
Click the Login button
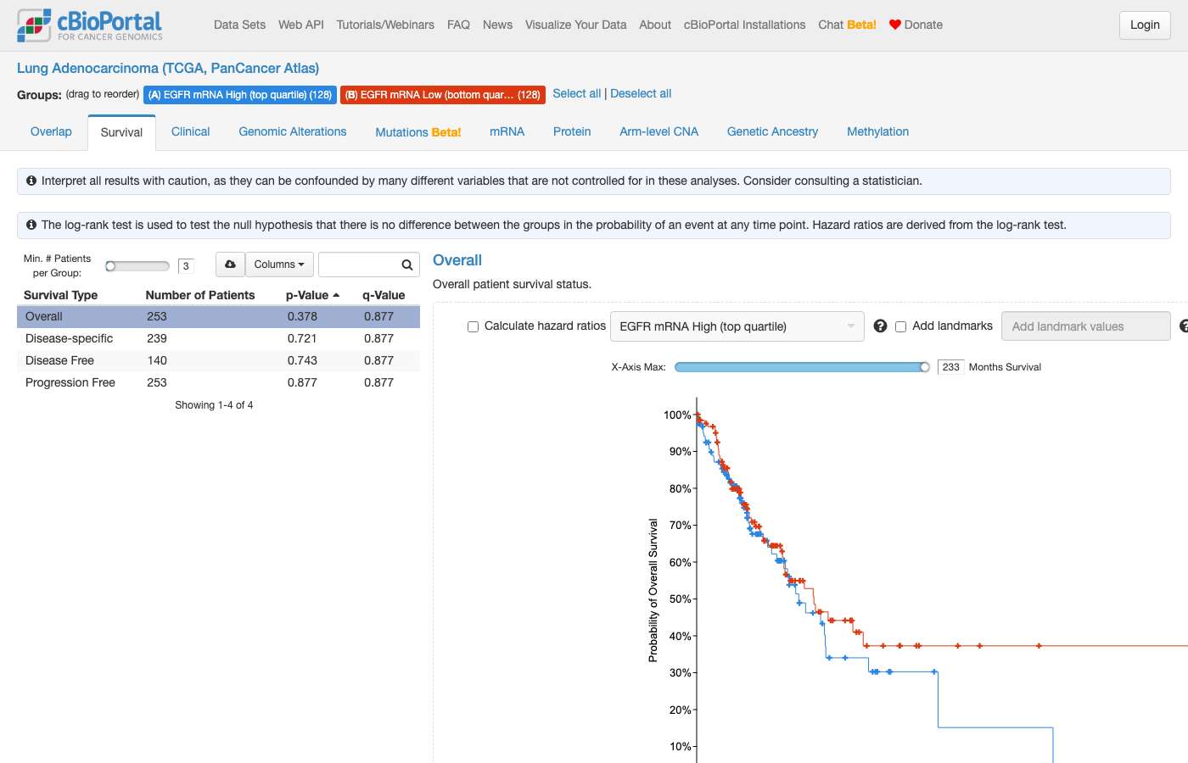(1145, 25)
